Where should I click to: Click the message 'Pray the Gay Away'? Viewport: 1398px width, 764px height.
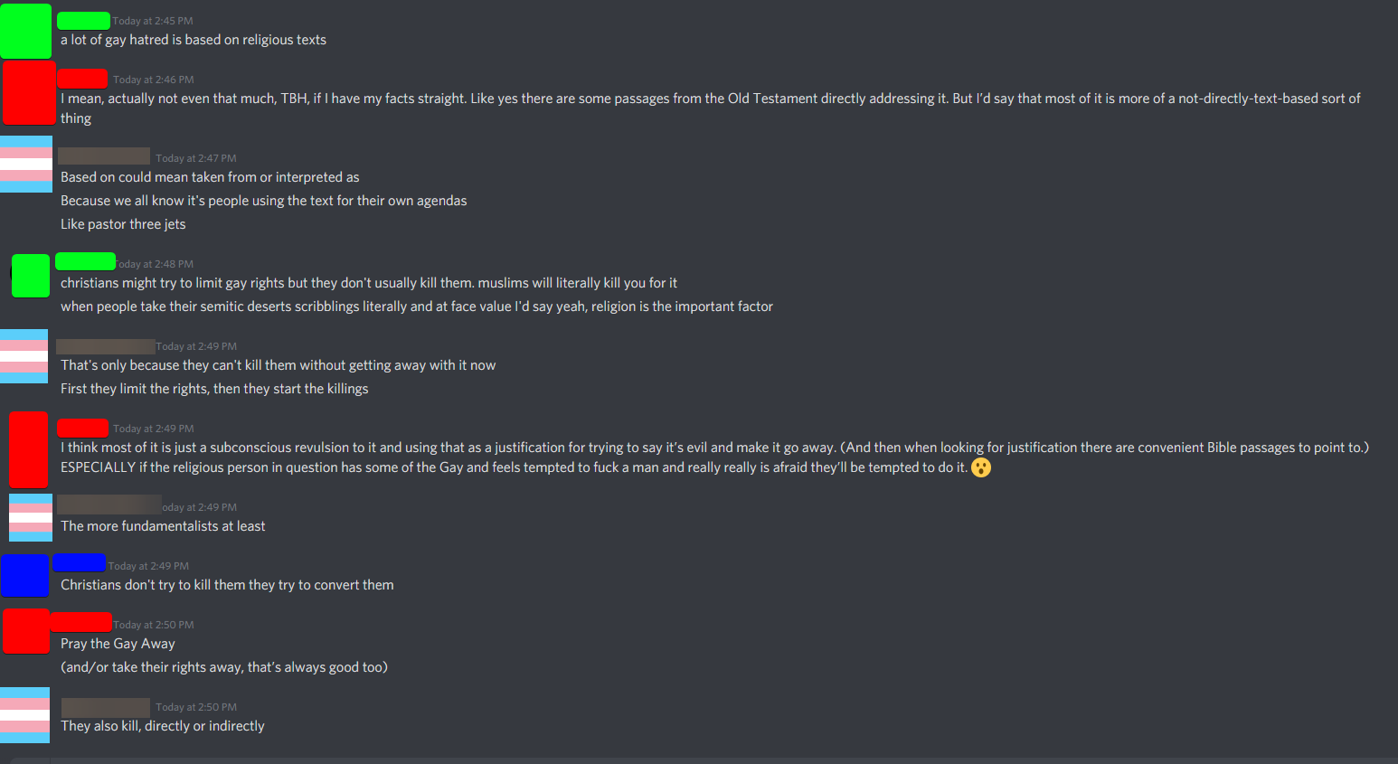point(118,644)
